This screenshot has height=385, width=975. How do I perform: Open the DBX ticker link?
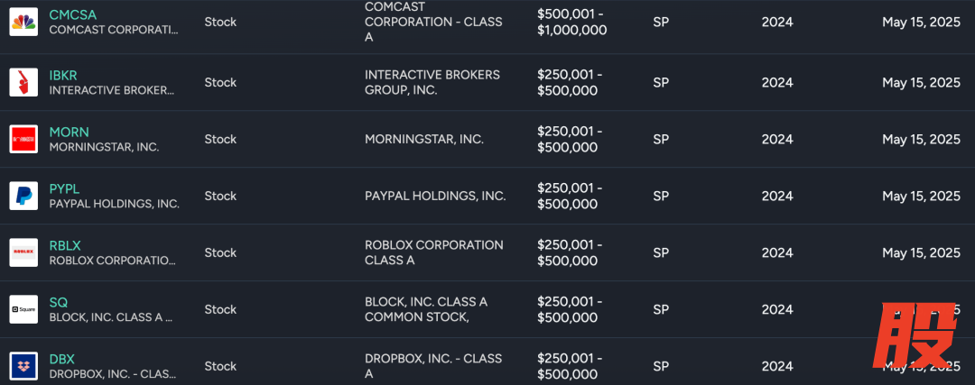[x=62, y=359]
